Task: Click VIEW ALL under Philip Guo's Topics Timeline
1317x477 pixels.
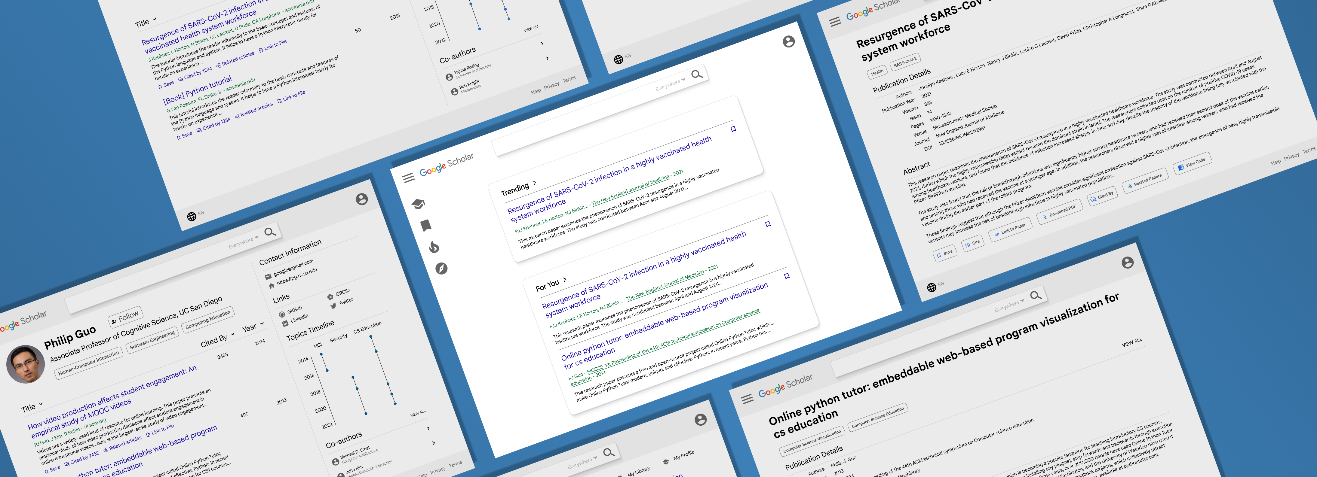Action: point(418,413)
